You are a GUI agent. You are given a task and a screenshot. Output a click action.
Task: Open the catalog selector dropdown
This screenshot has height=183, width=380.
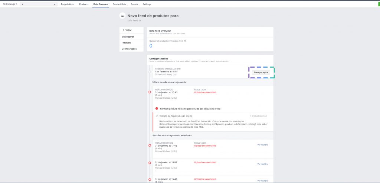39,4
